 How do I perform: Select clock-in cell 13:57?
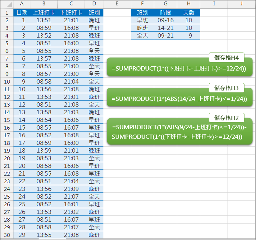44,58
